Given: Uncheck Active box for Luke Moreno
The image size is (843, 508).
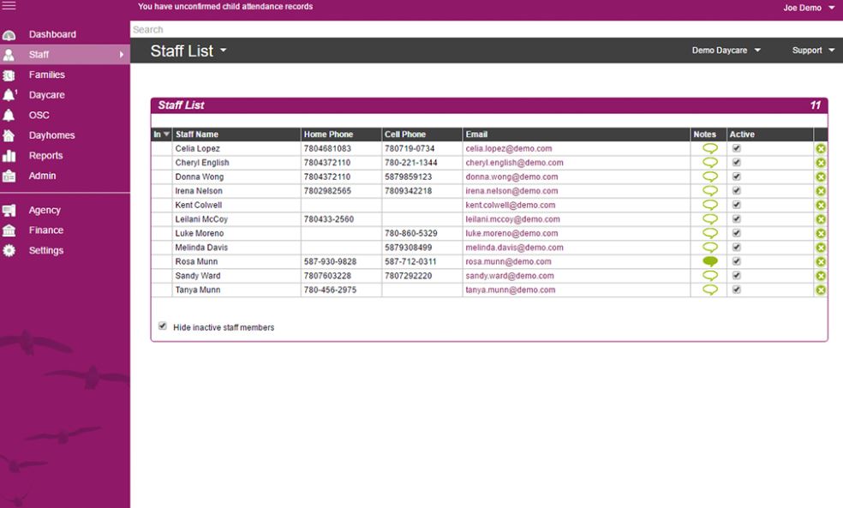Looking at the screenshot, I should pos(737,233).
